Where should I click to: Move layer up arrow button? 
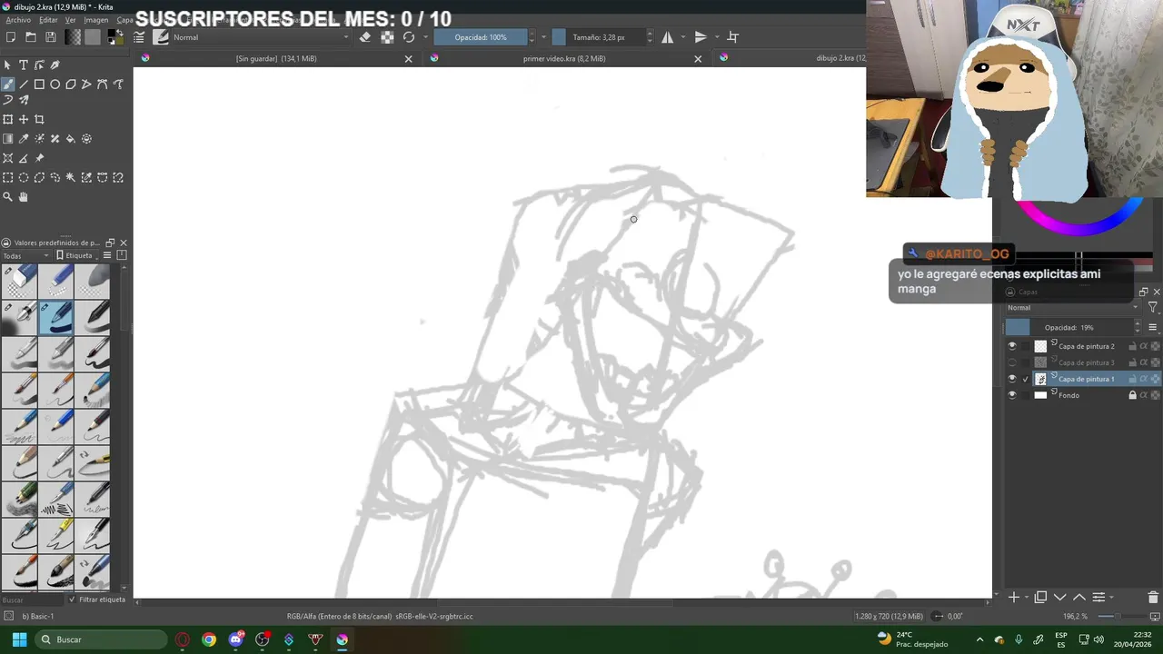click(1079, 597)
